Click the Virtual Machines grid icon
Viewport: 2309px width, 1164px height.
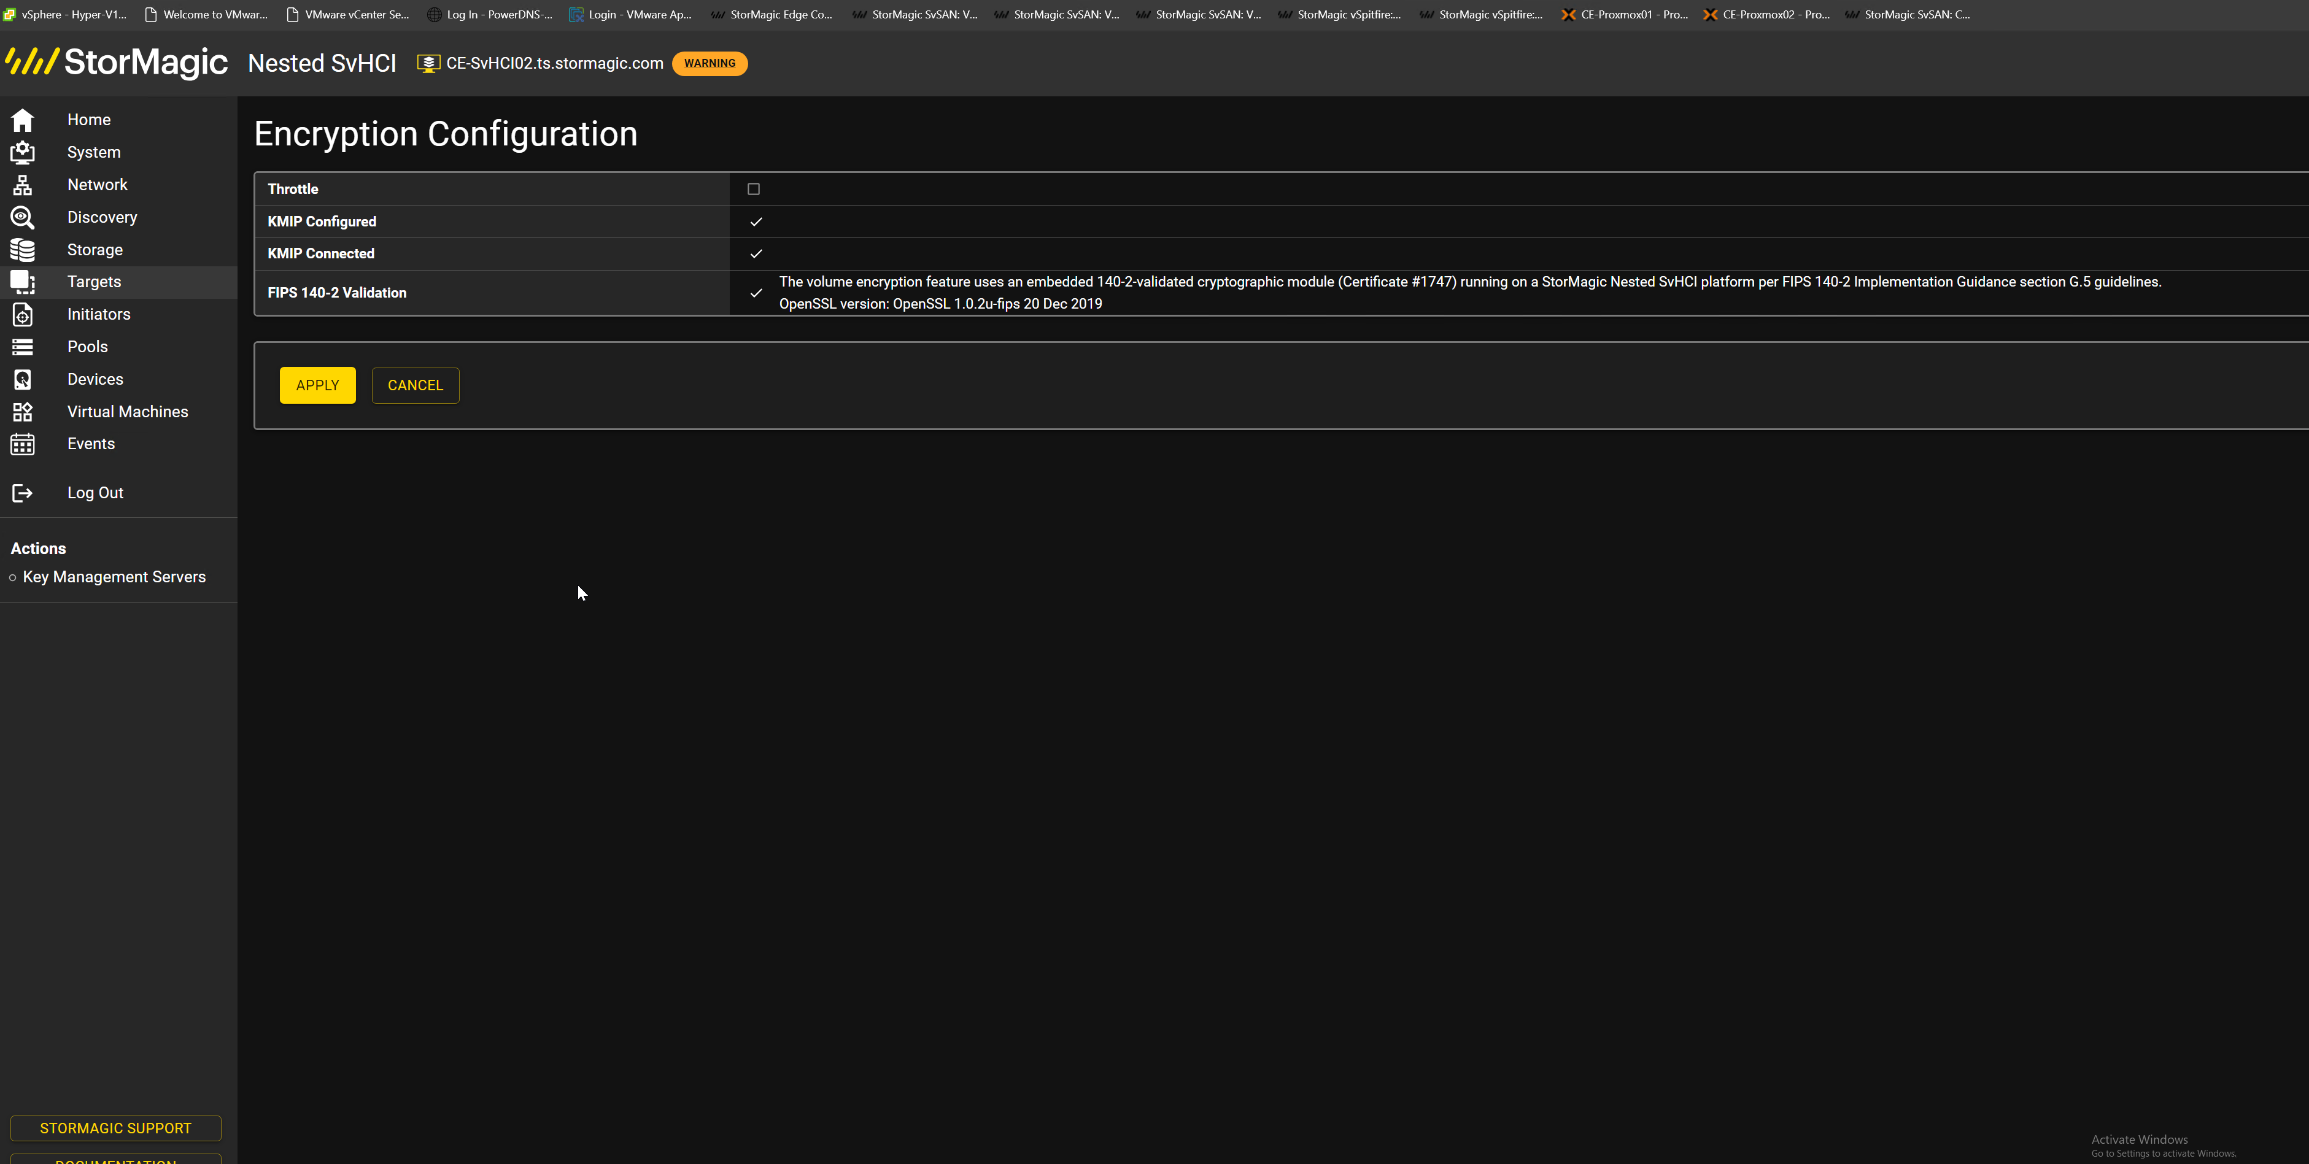(x=23, y=412)
